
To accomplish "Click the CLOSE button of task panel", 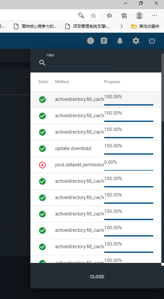I will 97,277.
